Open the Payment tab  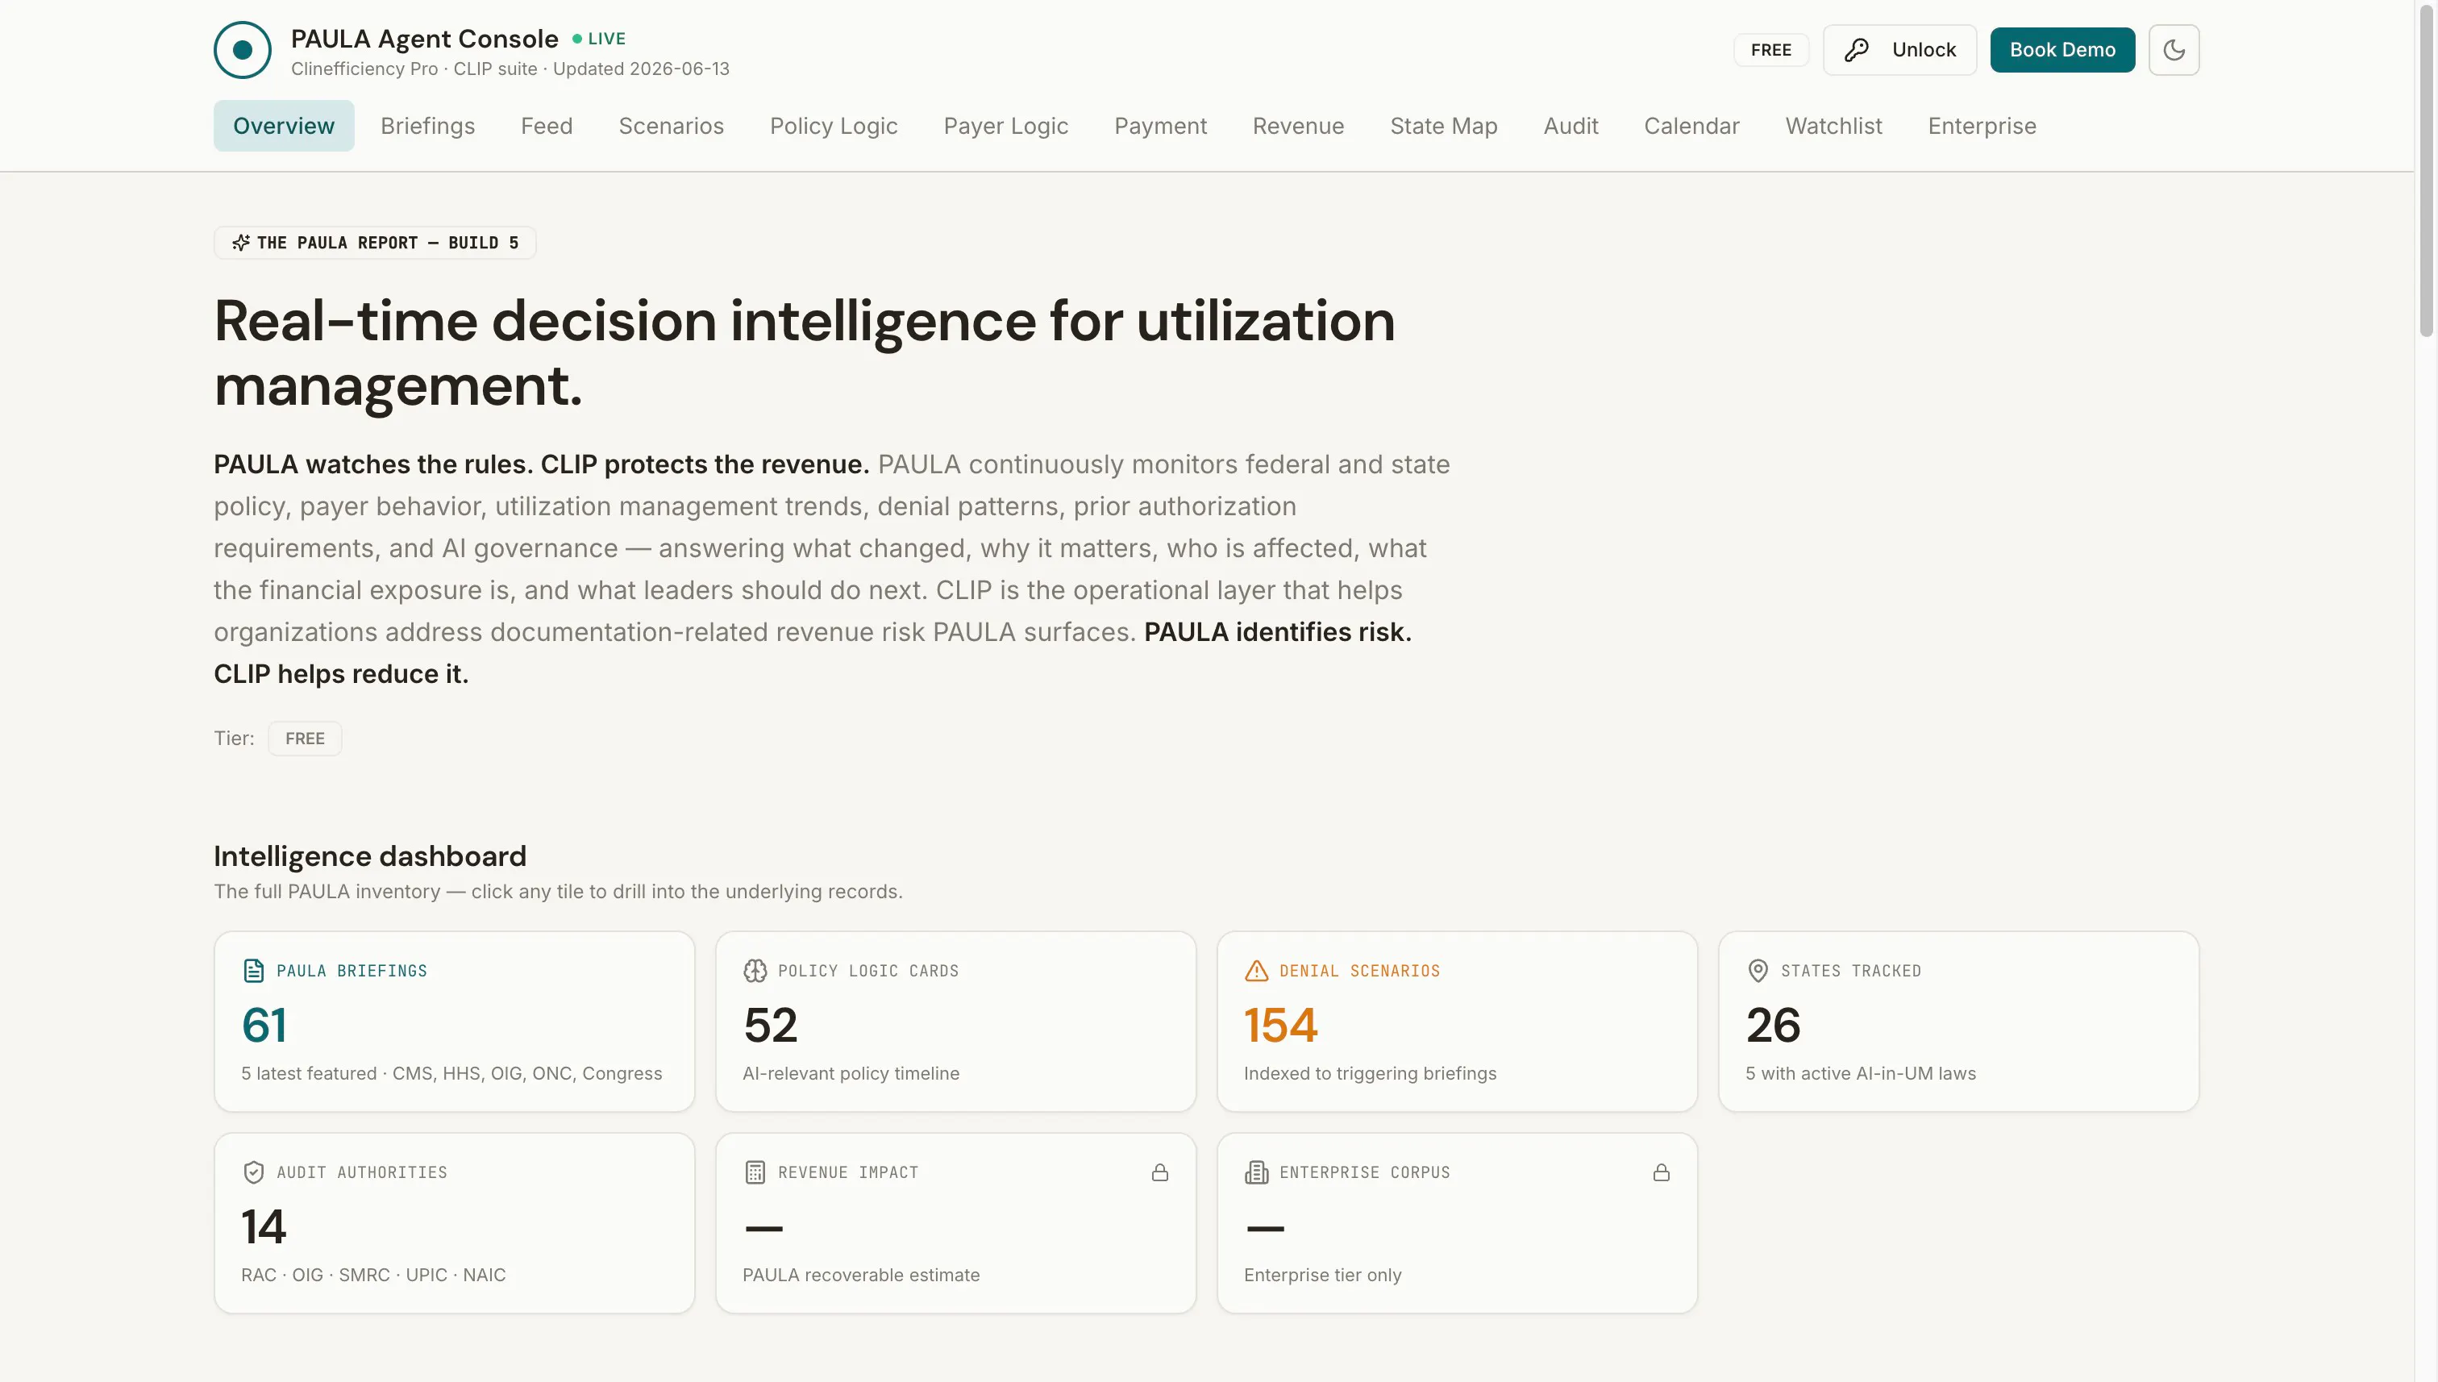tap(1161, 127)
